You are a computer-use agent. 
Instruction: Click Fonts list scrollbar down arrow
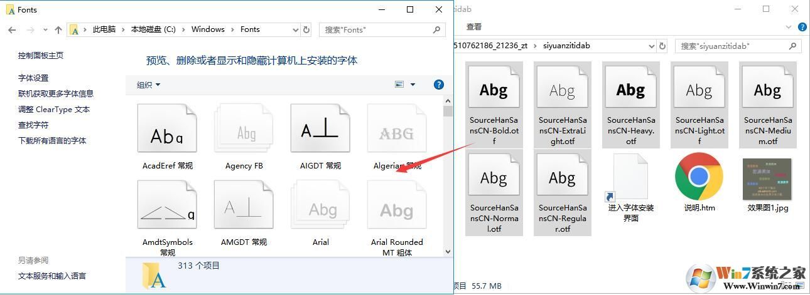pyautogui.click(x=448, y=252)
